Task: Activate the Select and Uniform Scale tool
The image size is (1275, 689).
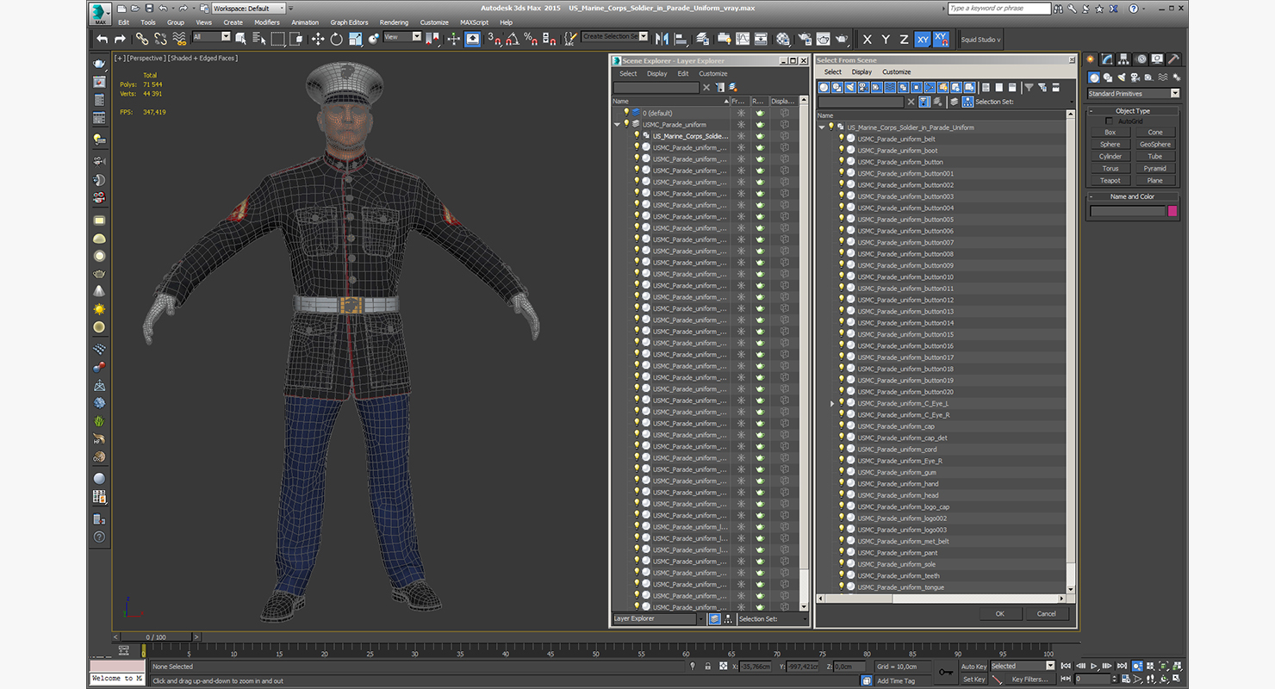Action: (355, 39)
